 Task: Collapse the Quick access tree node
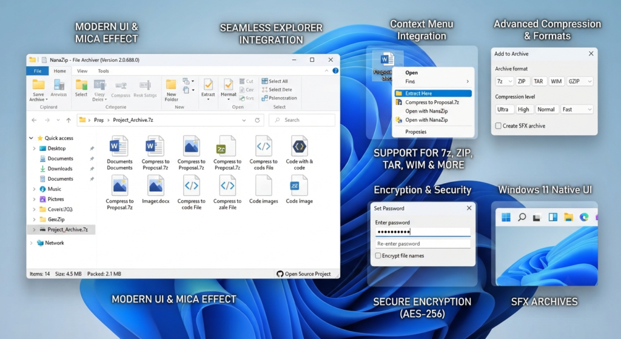click(x=32, y=138)
